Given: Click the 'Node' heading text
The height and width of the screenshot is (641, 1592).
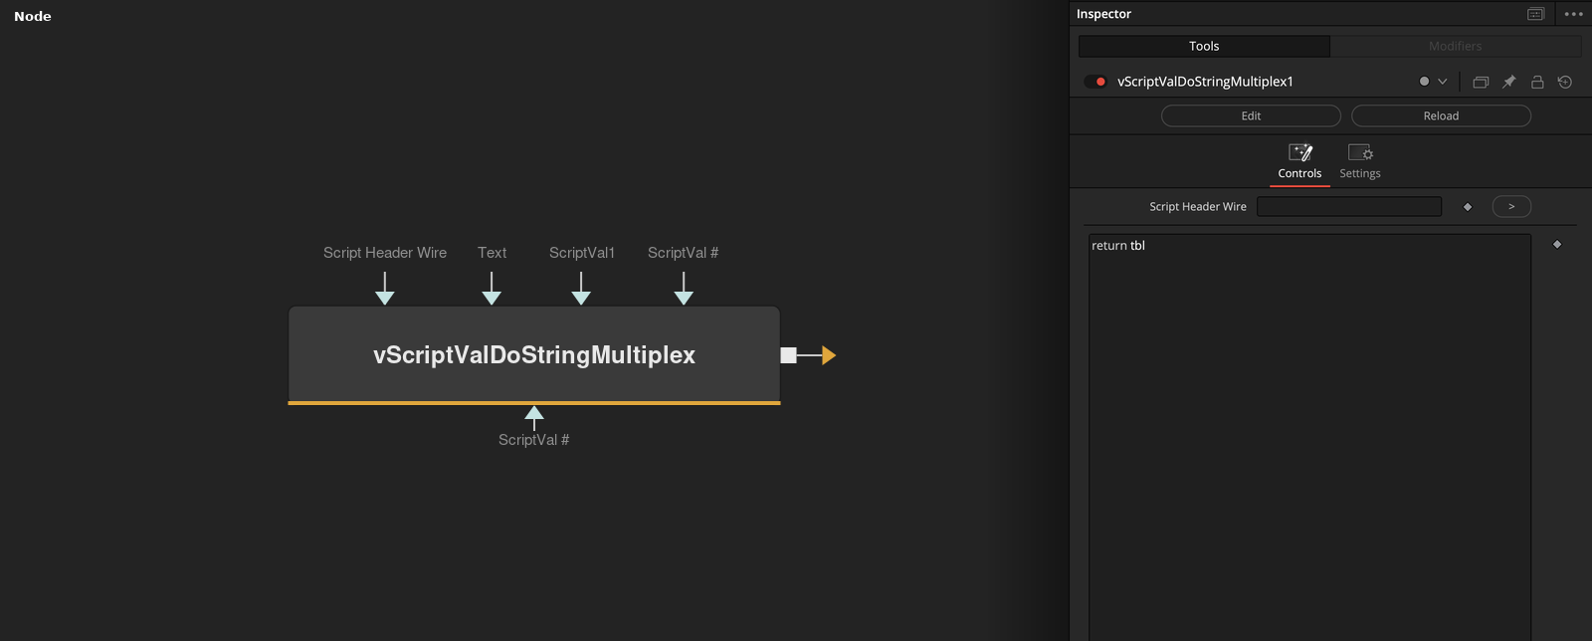Looking at the screenshot, I should point(33,16).
